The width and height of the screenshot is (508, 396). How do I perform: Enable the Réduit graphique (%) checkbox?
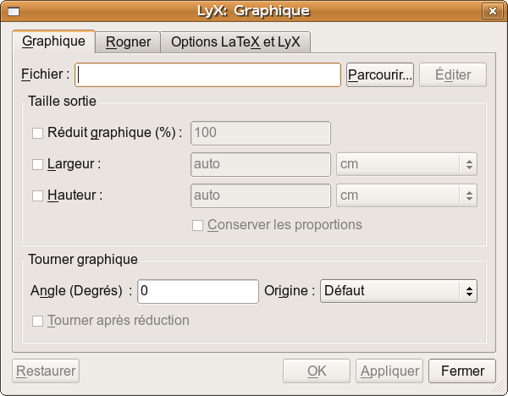point(37,133)
